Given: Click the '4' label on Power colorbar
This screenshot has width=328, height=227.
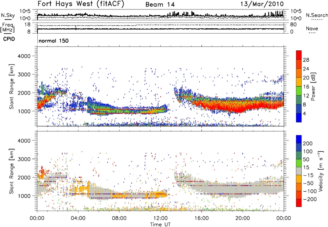Looking at the screenshot, I should [x=304, y=114].
